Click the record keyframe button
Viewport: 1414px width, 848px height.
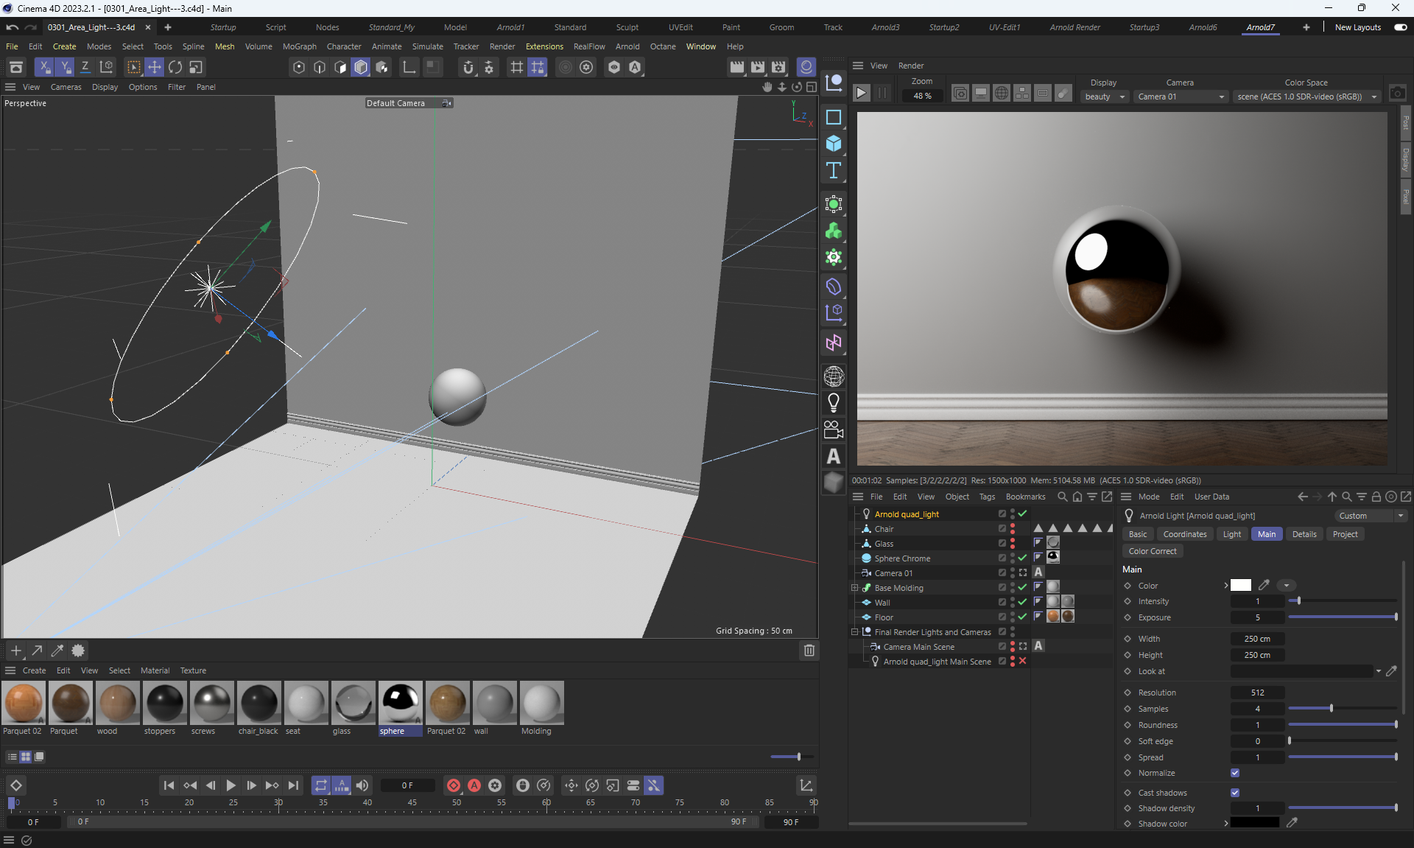[x=454, y=785]
